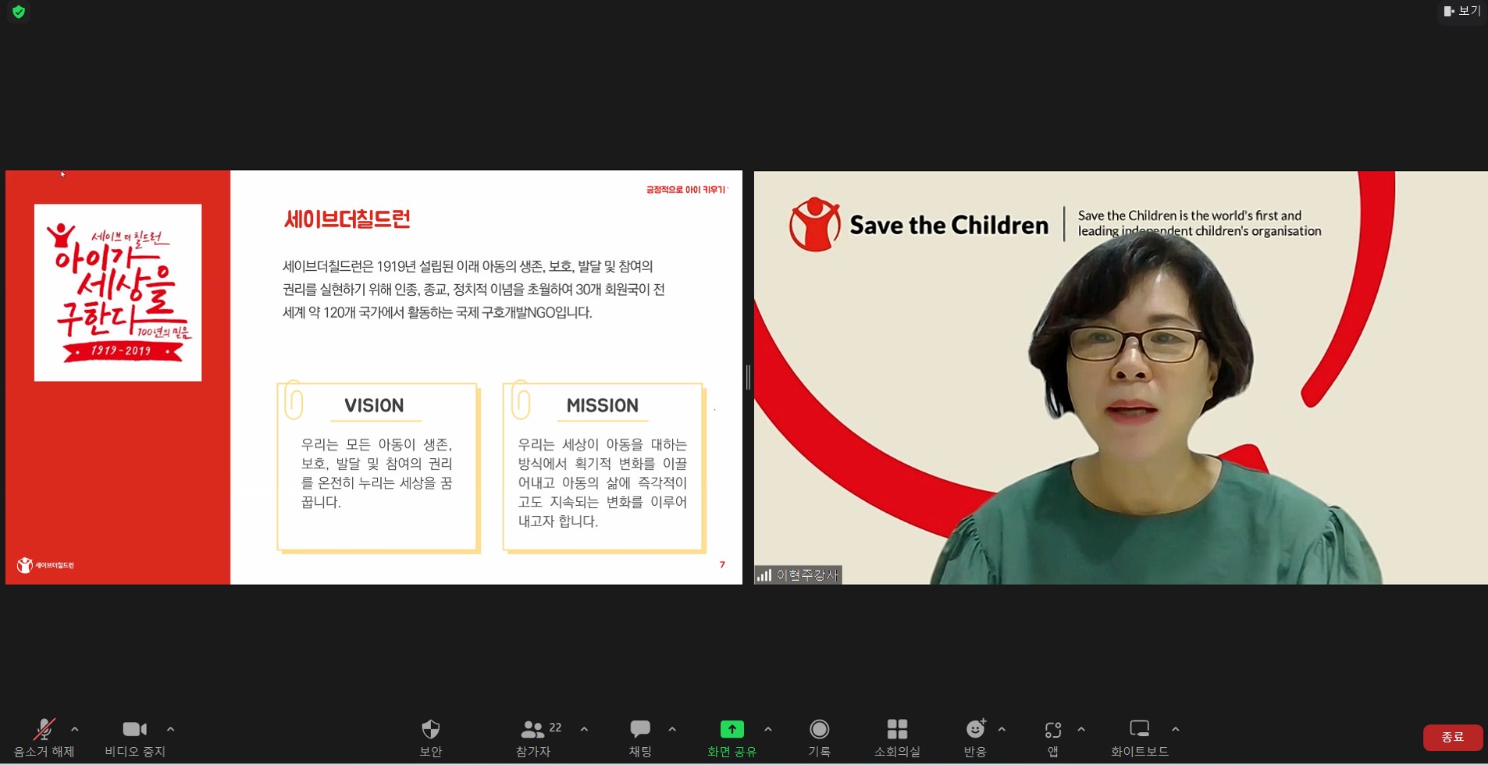Select the shared slide red poster image
Screen dimensions: 1488x765
pyautogui.click(x=118, y=293)
